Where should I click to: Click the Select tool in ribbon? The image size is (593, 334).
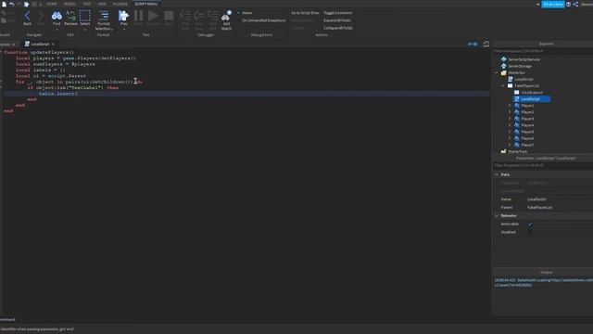[x=85, y=16]
